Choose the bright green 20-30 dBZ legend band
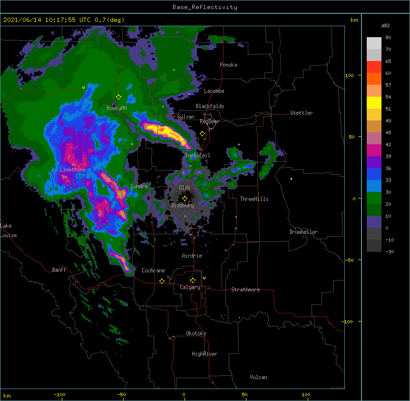The width and height of the screenshot is (410, 401). click(374, 198)
